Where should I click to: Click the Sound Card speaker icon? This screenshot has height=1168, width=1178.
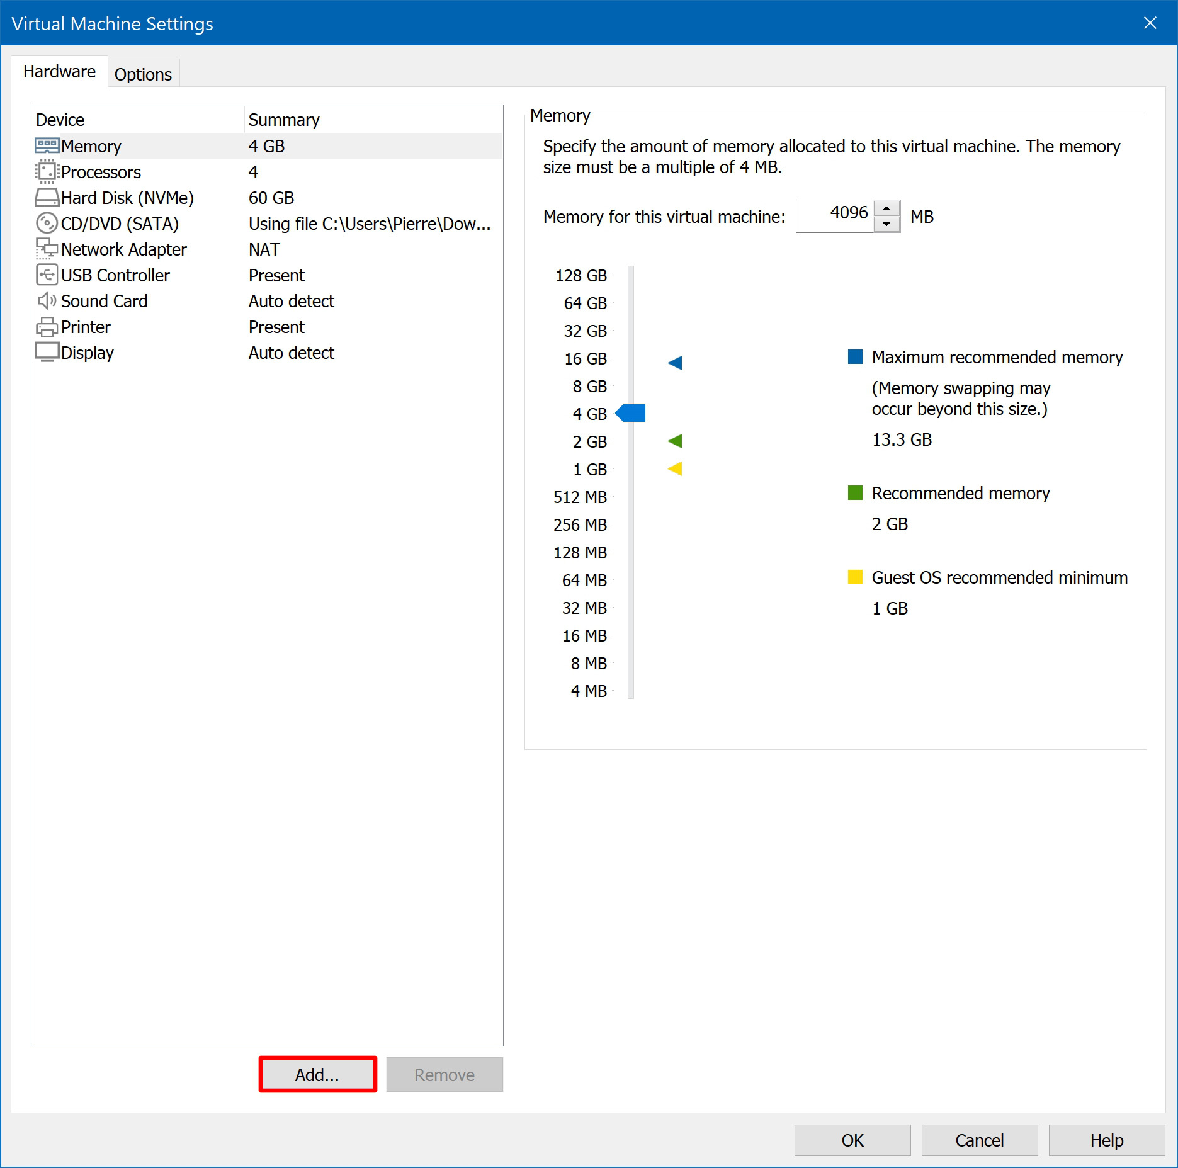pos(47,301)
